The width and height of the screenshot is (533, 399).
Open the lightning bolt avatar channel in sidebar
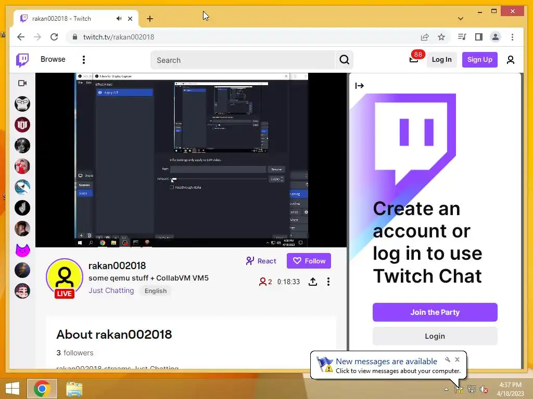(22, 270)
